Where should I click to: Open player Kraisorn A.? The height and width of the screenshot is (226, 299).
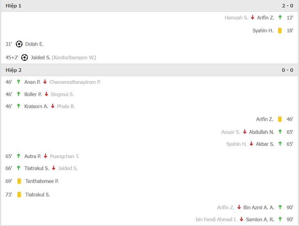[x=36, y=106]
